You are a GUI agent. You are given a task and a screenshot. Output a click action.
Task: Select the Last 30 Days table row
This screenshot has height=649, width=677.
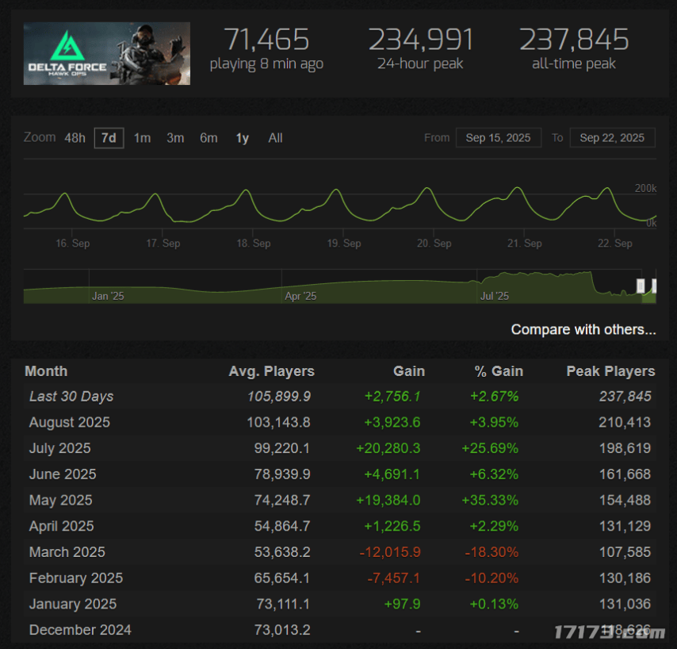(x=340, y=396)
